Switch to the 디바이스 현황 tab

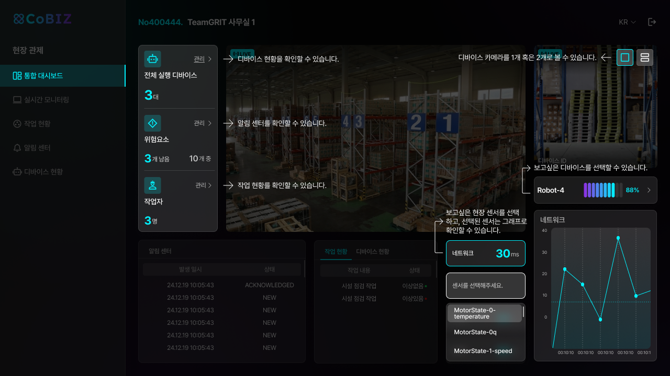tap(372, 252)
